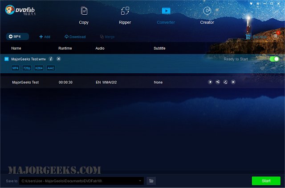The height and width of the screenshot is (188, 285).
Task: Open the task queue list icon
Action: pyautogui.click(x=275, y=36)
